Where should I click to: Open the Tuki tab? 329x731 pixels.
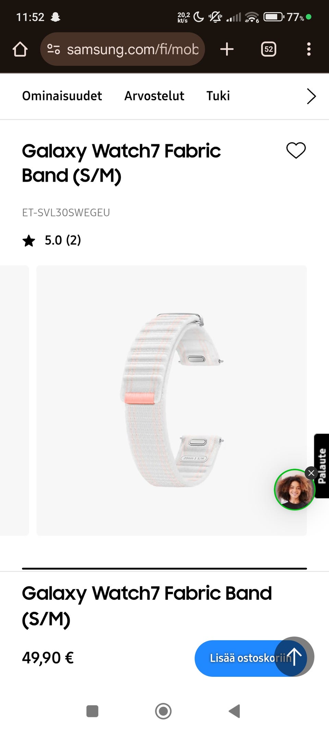tap(218, 96)
